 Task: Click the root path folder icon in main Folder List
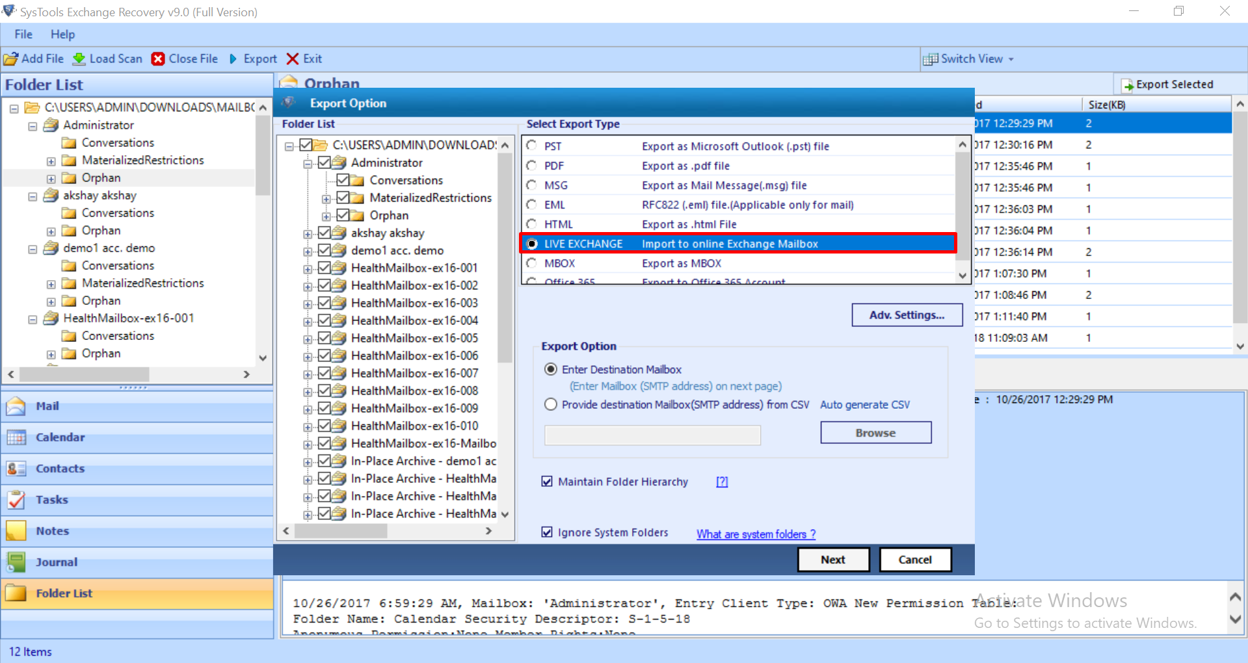32,107
